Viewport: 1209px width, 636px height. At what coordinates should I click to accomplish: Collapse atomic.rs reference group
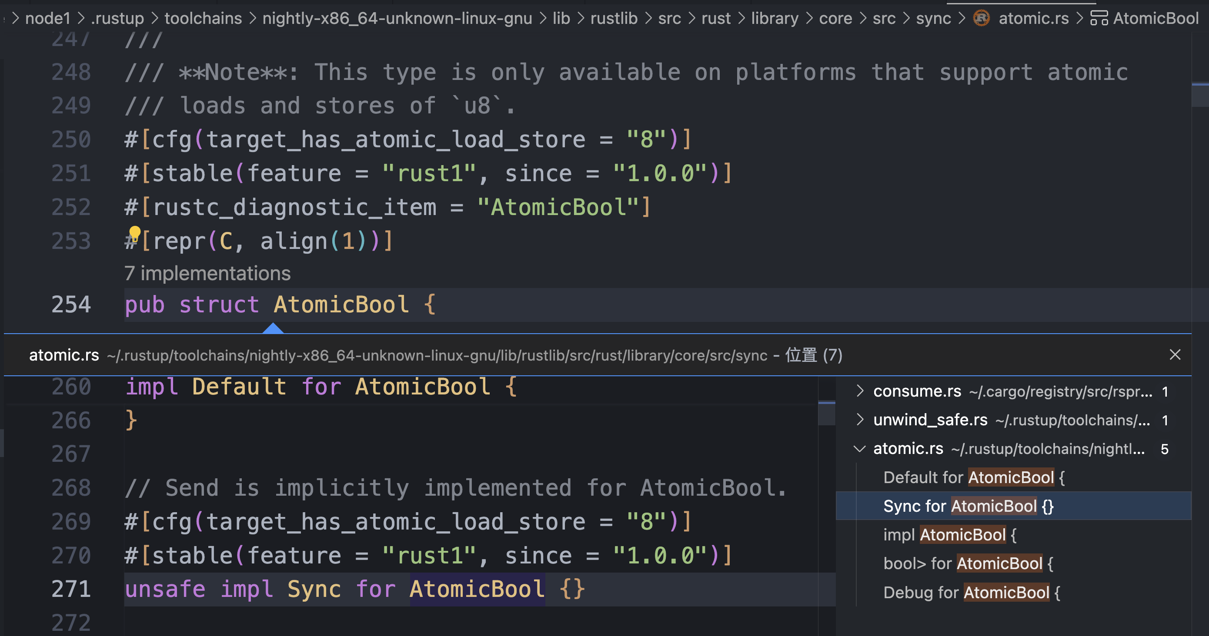tap(860, 448)
